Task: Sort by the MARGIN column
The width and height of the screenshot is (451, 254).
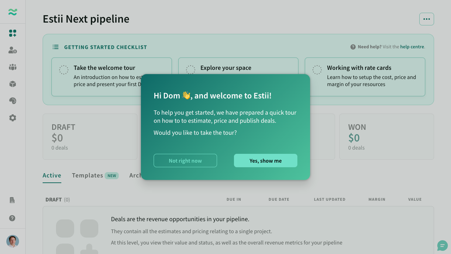Action: click(377, 199)
